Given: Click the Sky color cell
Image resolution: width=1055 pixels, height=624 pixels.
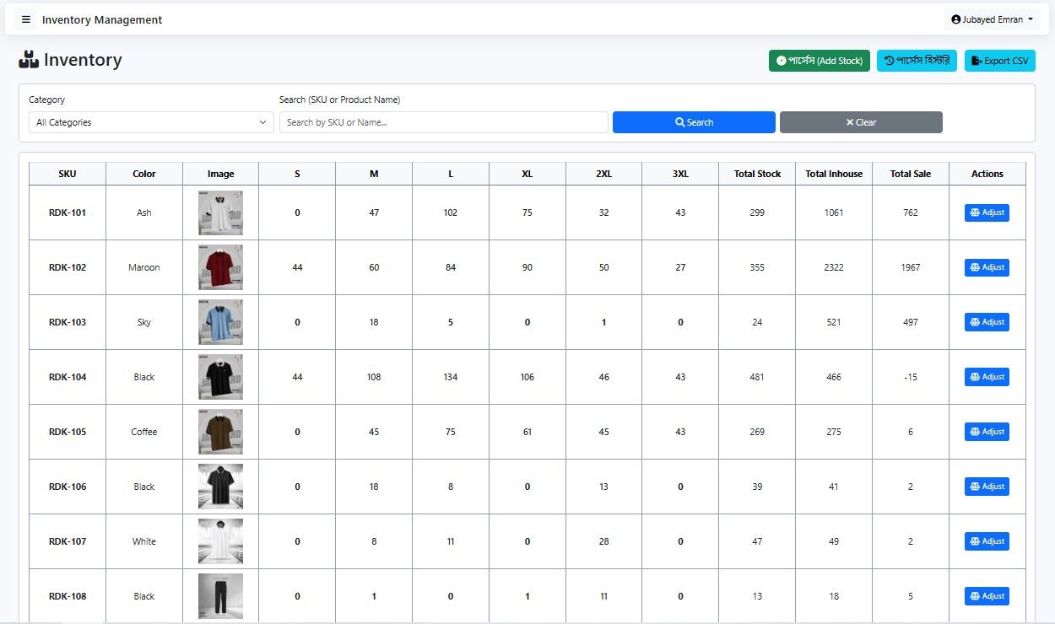Looking at the screenshot, I should [144, 322].
